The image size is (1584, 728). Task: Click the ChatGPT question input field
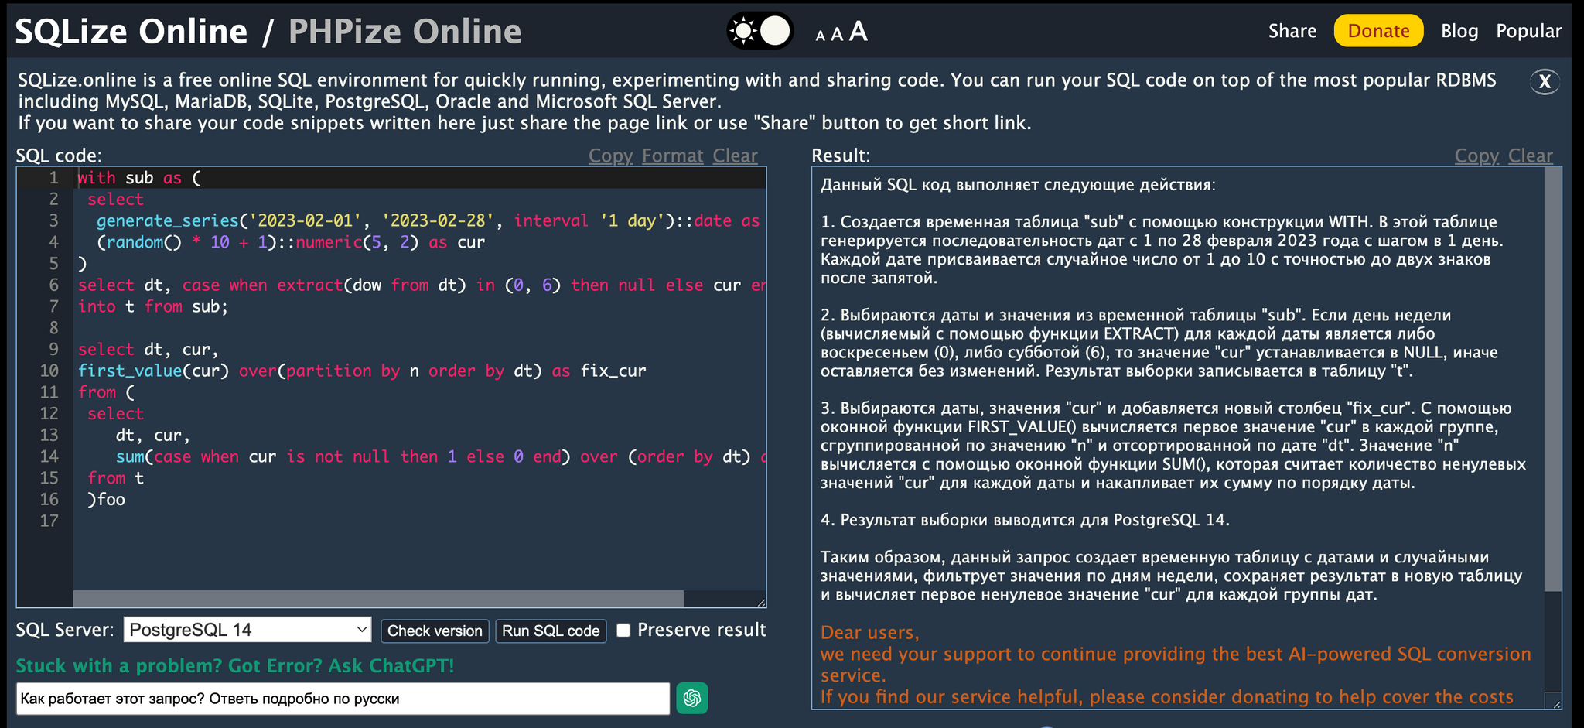pyautogui.click(x=343, y=699)
